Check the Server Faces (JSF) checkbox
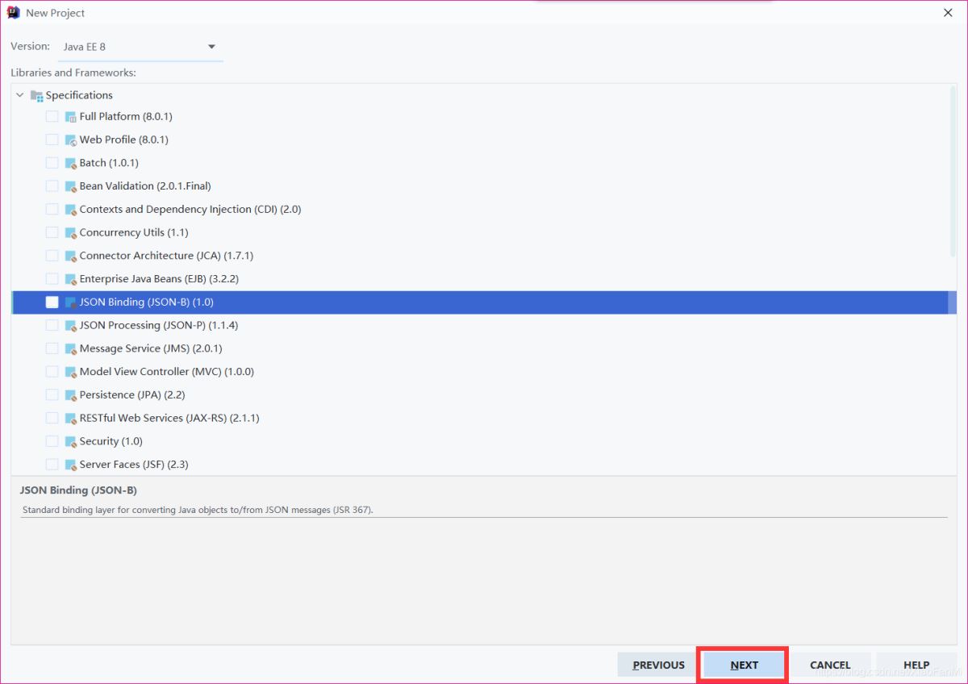968x684 pixels. [52, 465]
